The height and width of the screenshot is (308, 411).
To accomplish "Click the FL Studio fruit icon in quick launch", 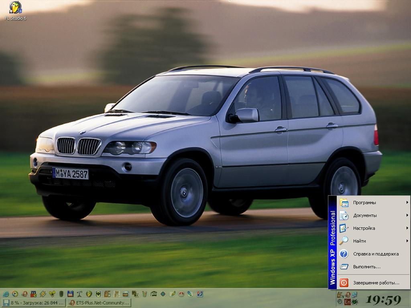I will coord(89,294).
